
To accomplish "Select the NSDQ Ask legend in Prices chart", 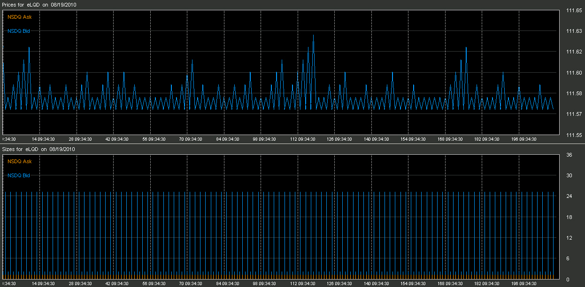I will pyautogui.click(x=20, y=17).
